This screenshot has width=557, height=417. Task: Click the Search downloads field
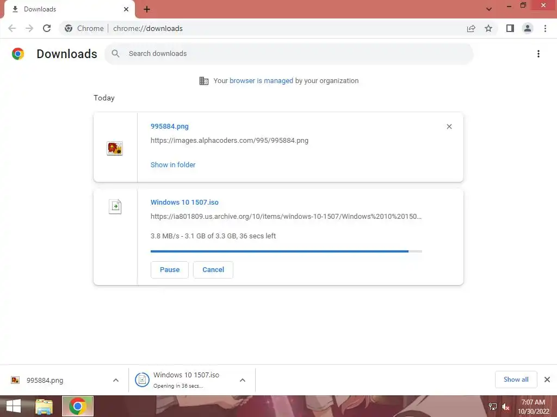(289, 54)
